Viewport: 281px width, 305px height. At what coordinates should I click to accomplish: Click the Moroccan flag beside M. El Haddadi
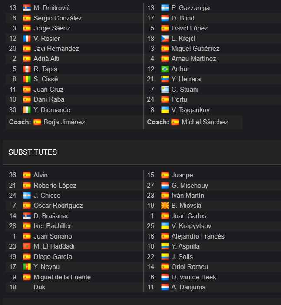(27, 246)
